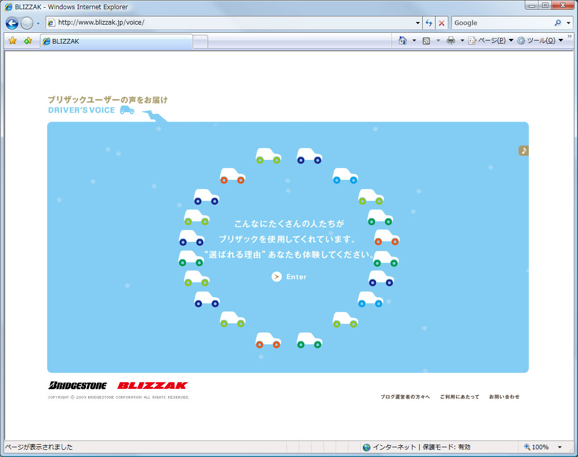Click the search magnifier icon
Screen dimensions: 578x457
pyautogui.click(x=558, y=23)
